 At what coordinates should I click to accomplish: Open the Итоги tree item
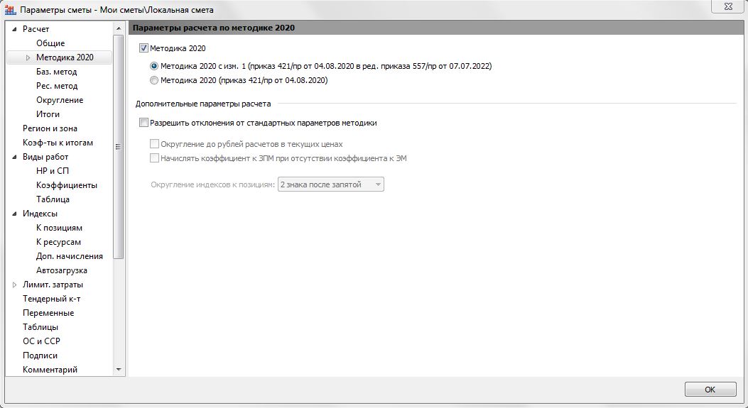click(x=48, y=114)
